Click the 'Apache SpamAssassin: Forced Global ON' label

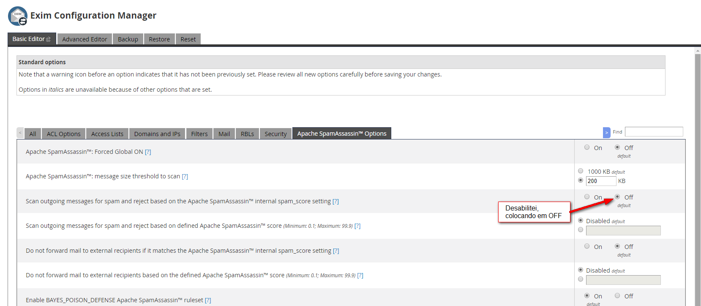(x=85, y=152)
